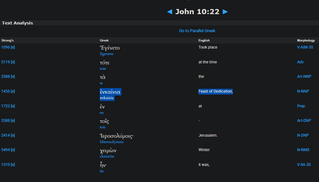Open the N-NMS morphology link

pyautogui.click(x=303, y=150)
